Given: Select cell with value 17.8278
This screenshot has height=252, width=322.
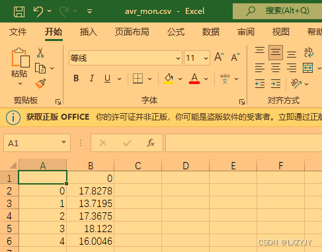Looking at the screenshot, I should tap(91, 191).
